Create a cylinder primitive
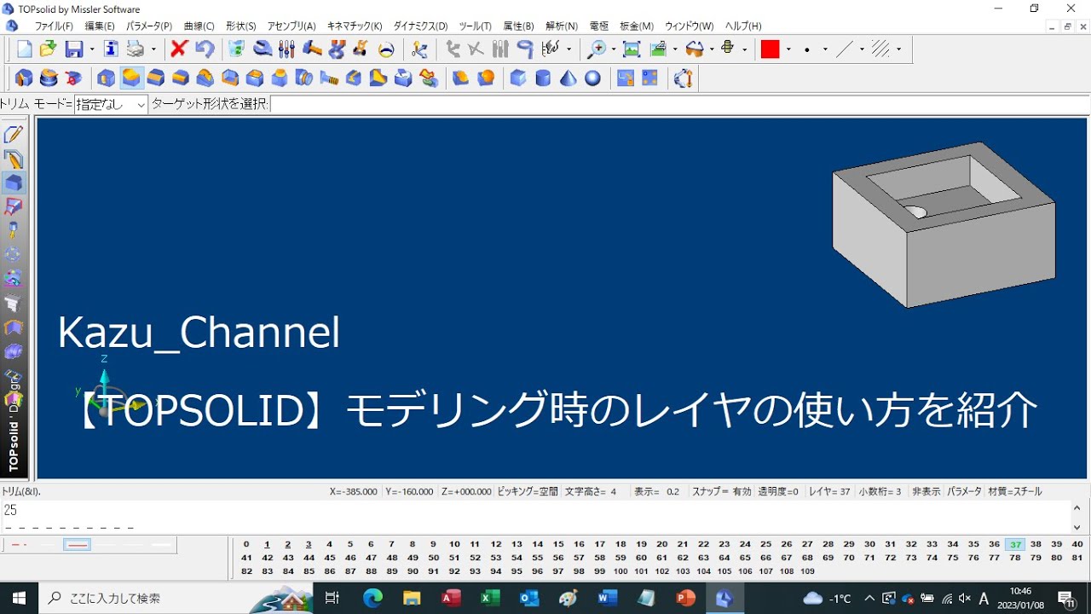This screenshot has width=1091, height=614. 543,78
